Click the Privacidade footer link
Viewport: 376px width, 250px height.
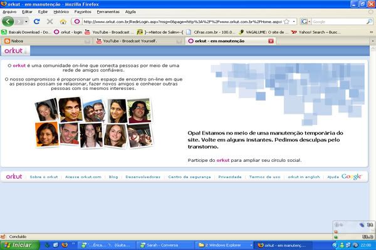click(230, 177)
